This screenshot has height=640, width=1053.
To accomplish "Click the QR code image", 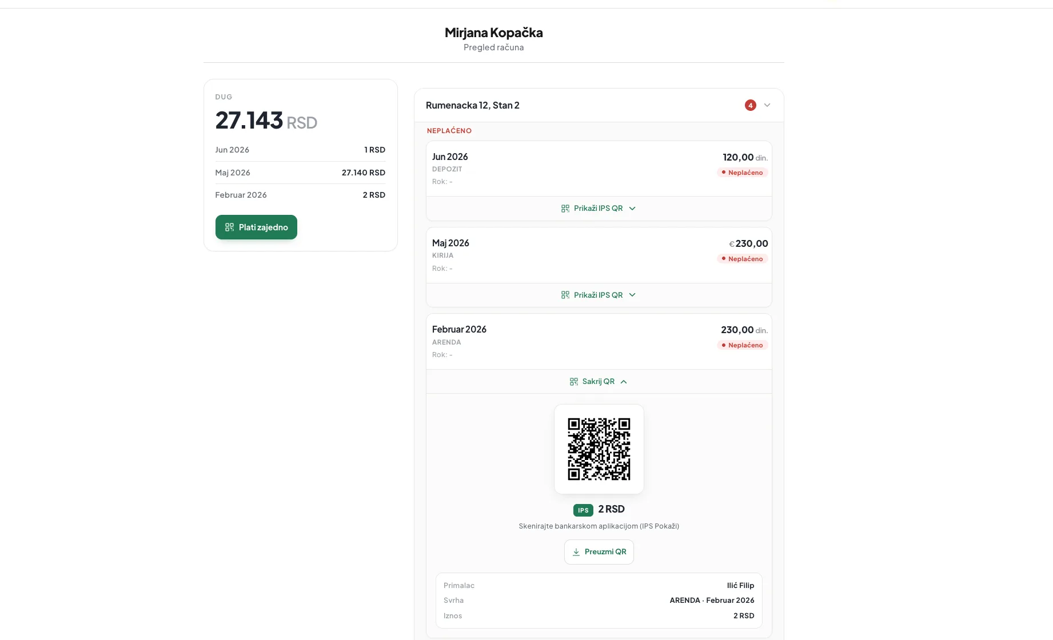I will tap(599, 449).
